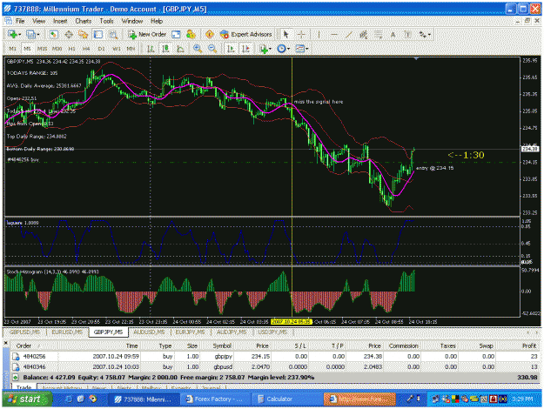
Task: Toggle the M1 timeframe button
Action: [12, 49]
